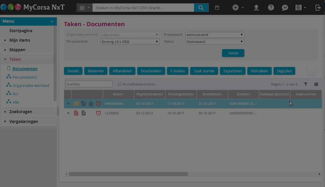Open the Status dropdown
The image size is (325, 187).
[x=215, y=42]
